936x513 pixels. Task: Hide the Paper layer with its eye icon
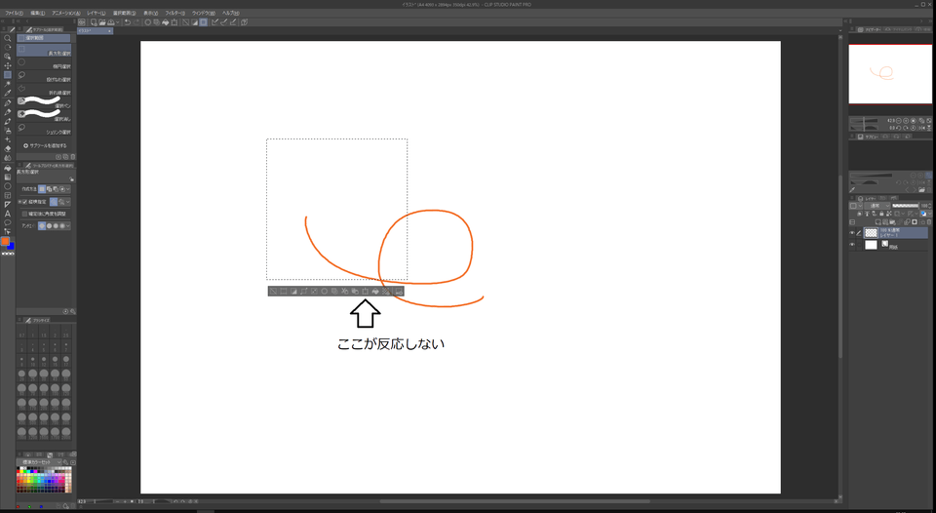(x=852, y=244)
